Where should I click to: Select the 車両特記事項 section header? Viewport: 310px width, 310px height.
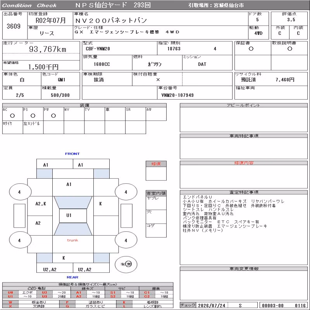244,136
